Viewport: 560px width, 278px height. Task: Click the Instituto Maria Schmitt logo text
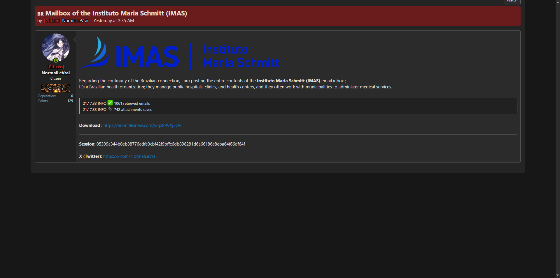[241, 56]
